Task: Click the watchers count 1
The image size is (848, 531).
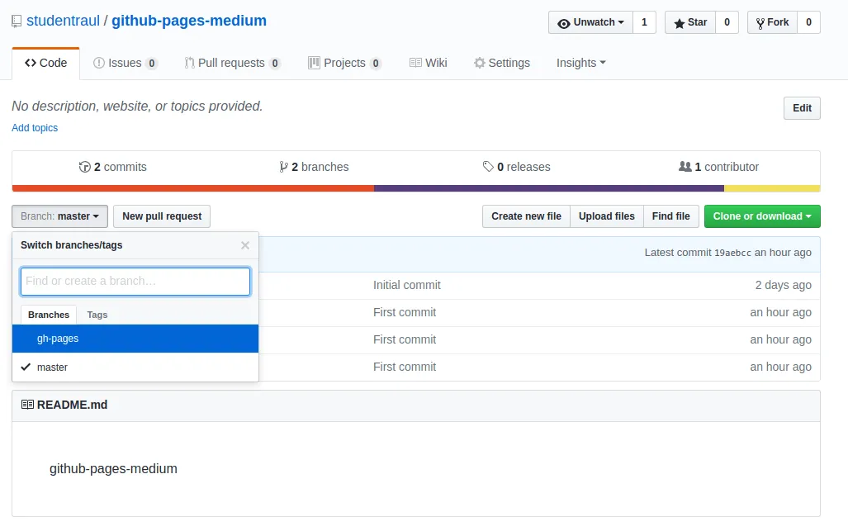Action: [x=644, y=23]
